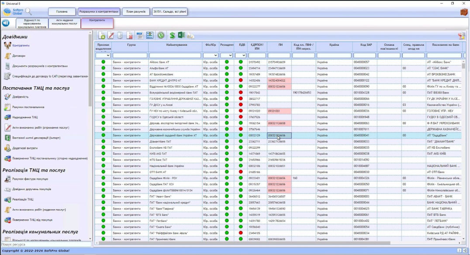Image resolution: width=470 pixels, height=255 pixels.
Task: Open the 36151. Сальдо, всі рівні tab
Action: (x=169, y=12)
